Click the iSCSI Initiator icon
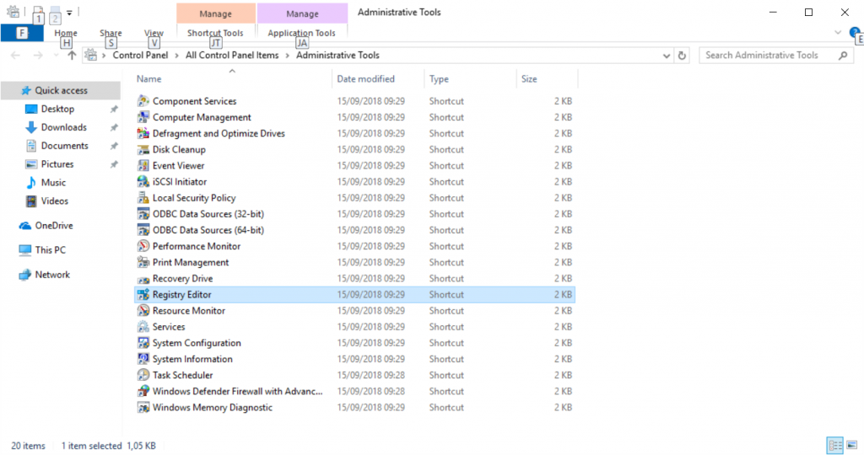 (143, 181)
